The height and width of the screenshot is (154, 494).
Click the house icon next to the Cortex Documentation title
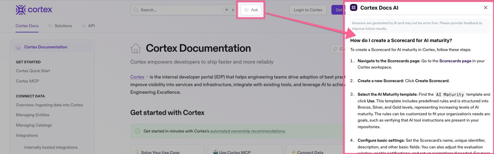coord(136,48)
